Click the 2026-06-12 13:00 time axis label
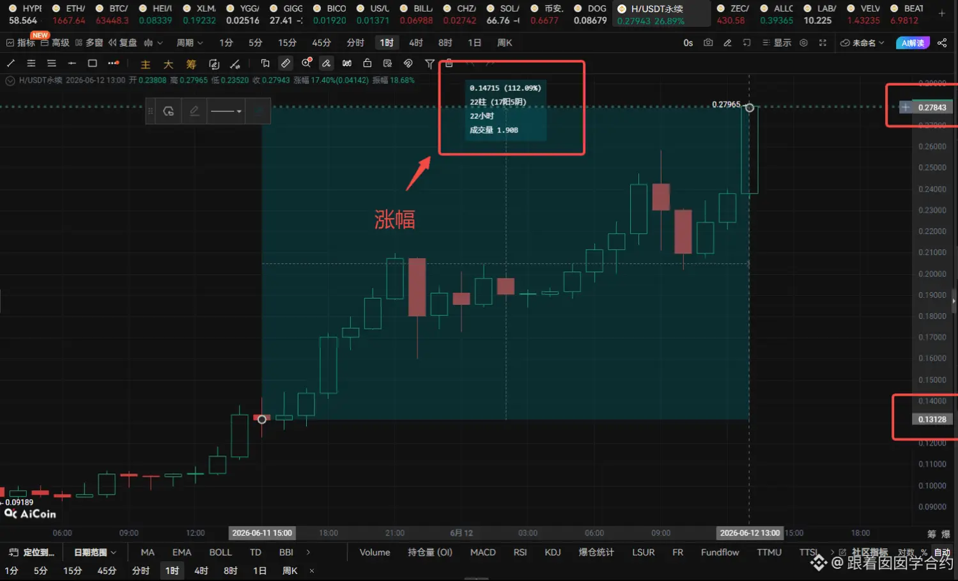Image resolution: width=958 pixels, height=581 pixels. (x=750, y=532)
